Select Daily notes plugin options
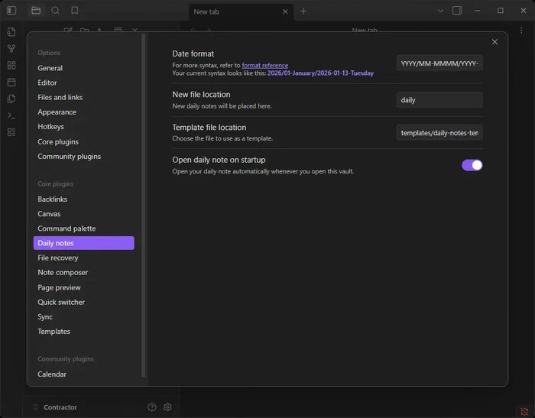The image size is (535, 418). pos(84,243)
